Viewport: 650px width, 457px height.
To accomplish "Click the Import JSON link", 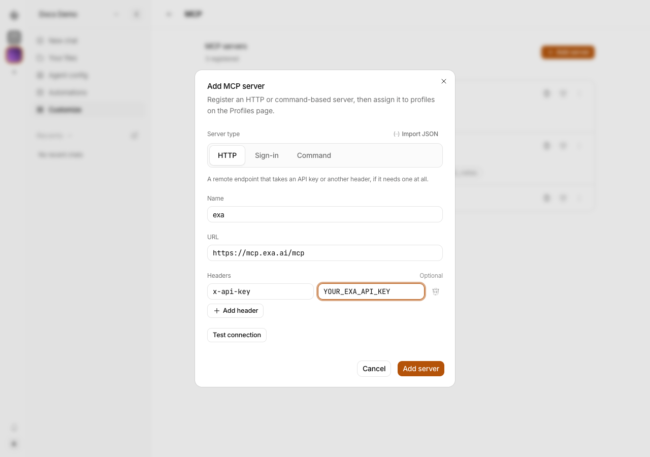I will pyautogui.click(x=416, y=134).
